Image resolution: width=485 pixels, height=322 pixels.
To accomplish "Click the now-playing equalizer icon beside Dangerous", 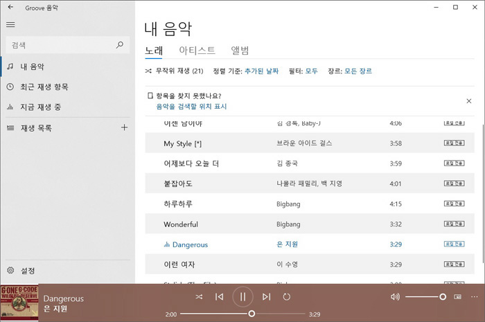I will 167,244.
